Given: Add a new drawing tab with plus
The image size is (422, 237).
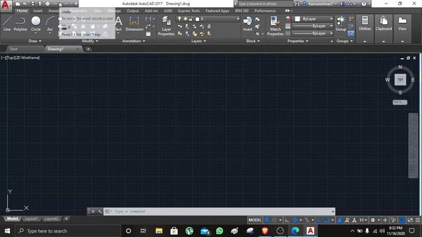Looking at the screenshot, I should [x=88, y=49].
